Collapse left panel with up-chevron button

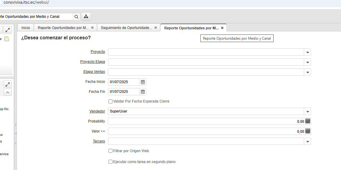pyautogui.click(x=8, y=92)
